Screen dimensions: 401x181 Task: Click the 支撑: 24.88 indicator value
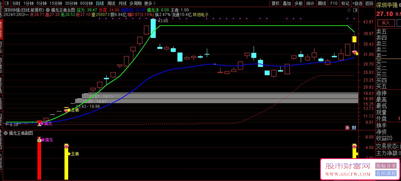tap(109, 10)
